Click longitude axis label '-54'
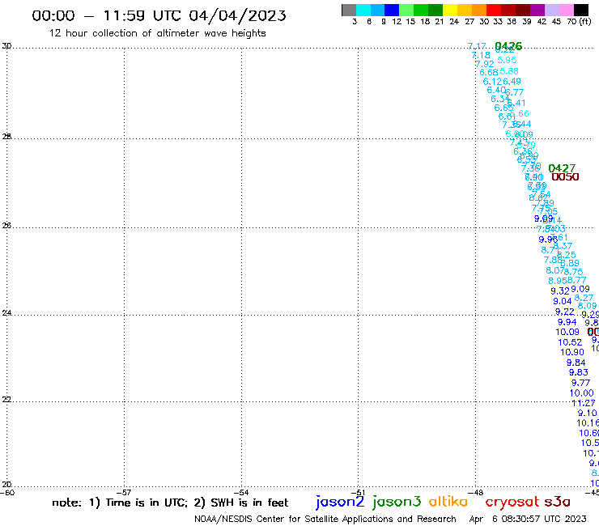 tap(241, 493)
